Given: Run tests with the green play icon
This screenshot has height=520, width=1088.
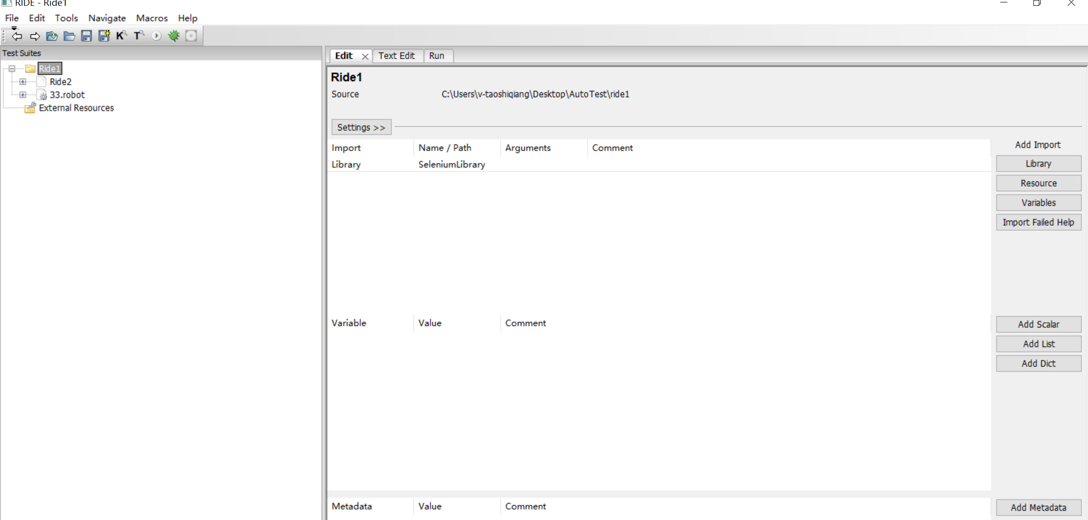Looking at the screenshot, I should (155, 36).
